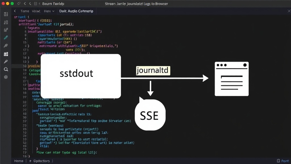Click the round gray icon at sidebar bottom

pyautogui.click(x=6, y=77)
